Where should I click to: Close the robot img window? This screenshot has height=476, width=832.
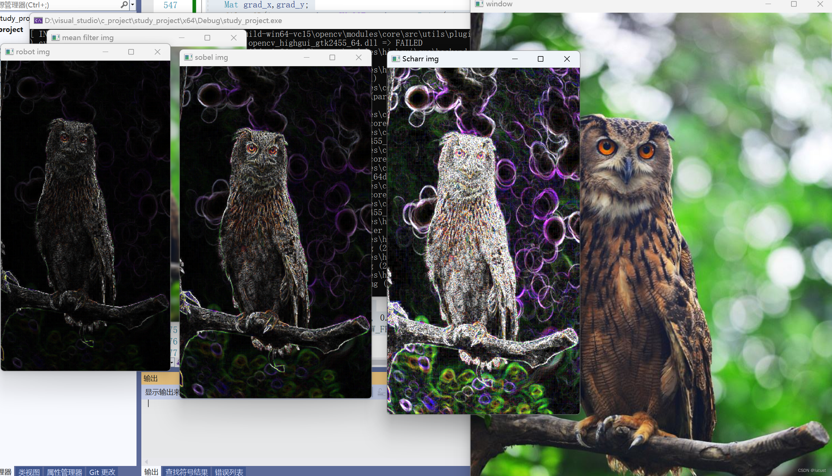pyautogui.click(x=157, y=52)
